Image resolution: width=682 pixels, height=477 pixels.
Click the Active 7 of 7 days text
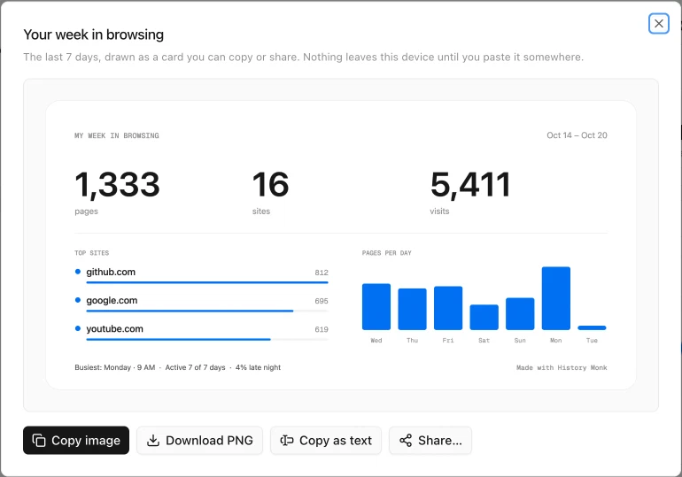195,367
